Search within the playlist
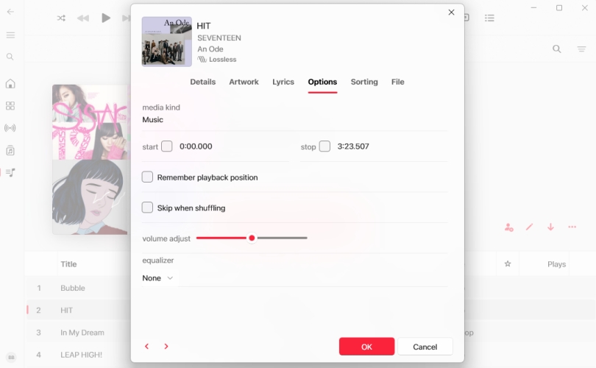Screen dimensions: 596x368 coord(557,49)
